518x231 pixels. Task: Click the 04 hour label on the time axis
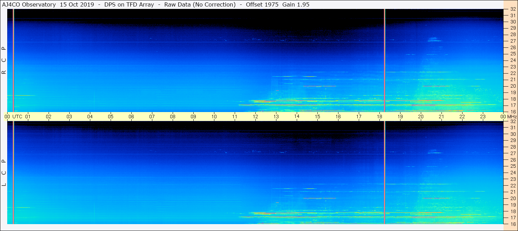90,117
